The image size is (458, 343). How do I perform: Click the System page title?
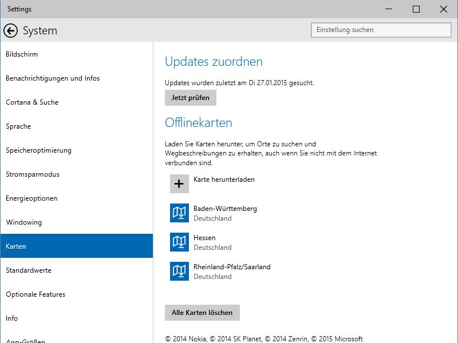pos(40,31)
